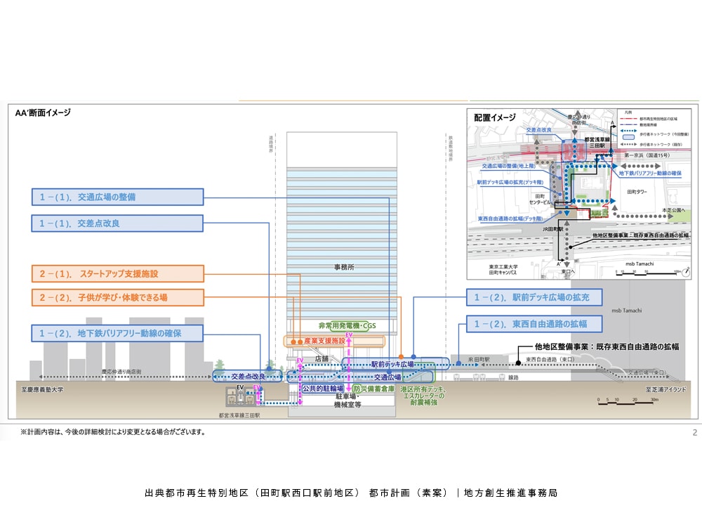This screenshot has height=527, width=702.
Task: Select the 1-(1) 交通広場の整備 label box
Action: [x=117, y=197]
